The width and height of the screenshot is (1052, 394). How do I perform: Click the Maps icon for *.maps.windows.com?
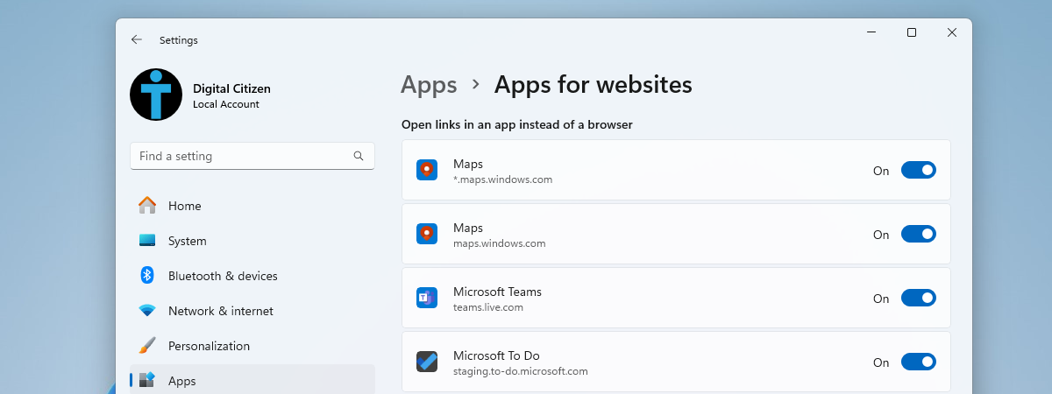[x=427, y=170]
